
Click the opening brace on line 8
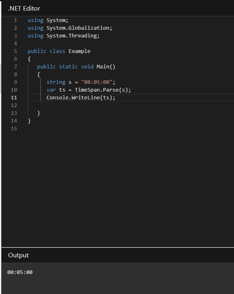coord(39,75)
